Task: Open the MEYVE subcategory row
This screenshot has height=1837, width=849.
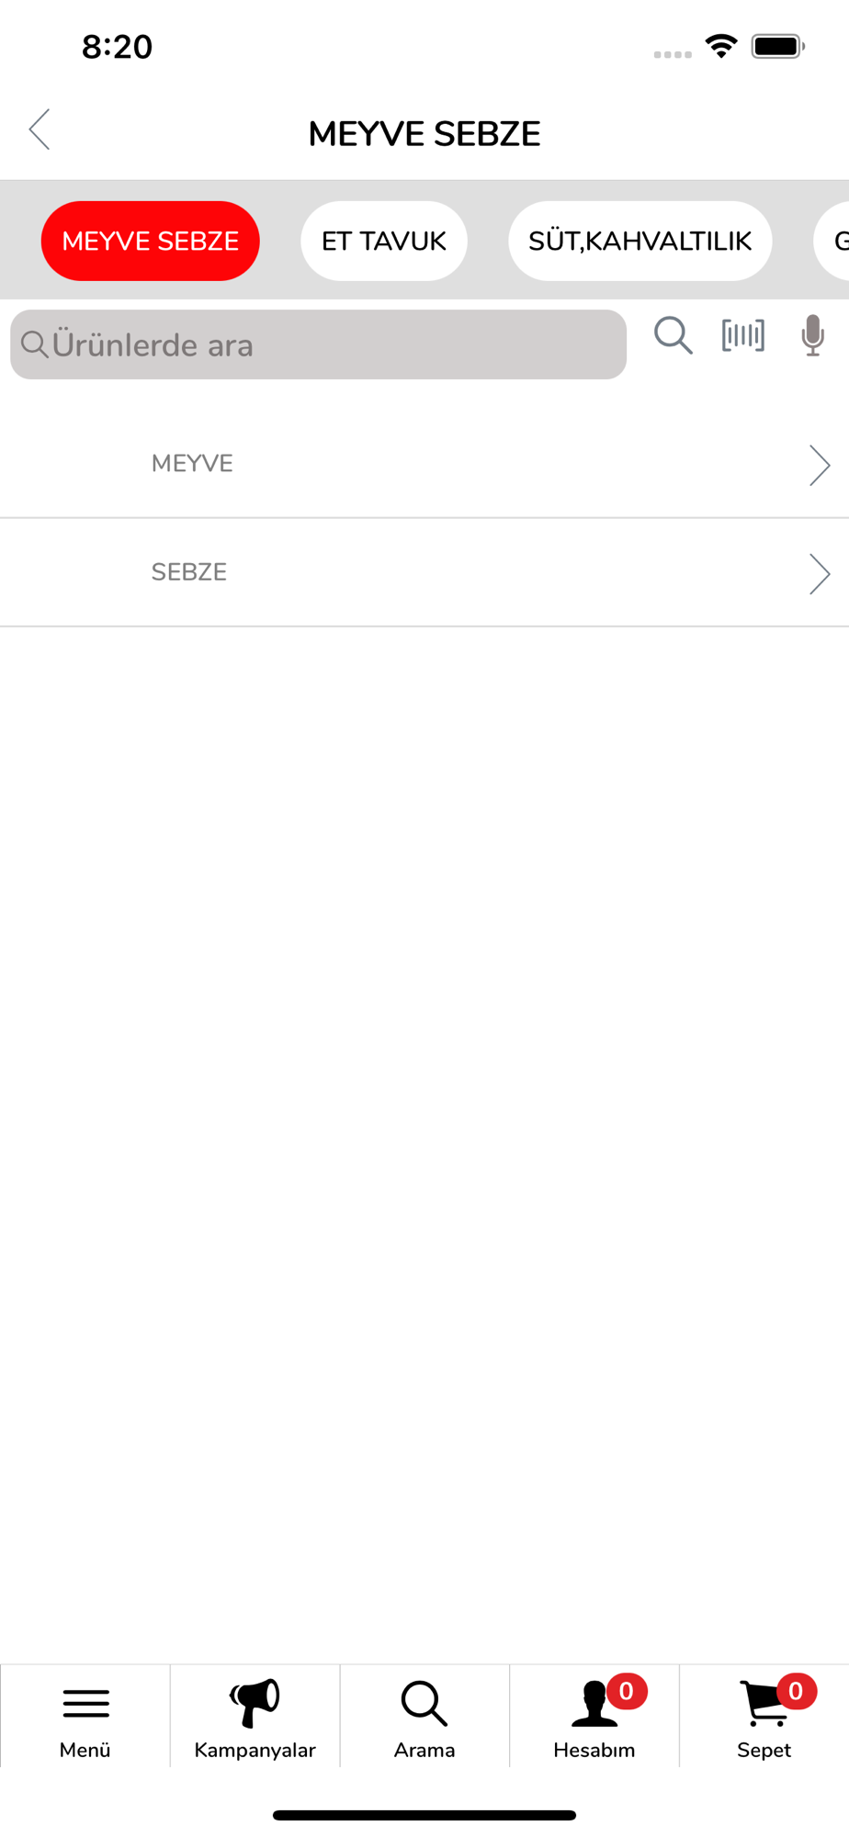Action: [x=424, y=464]
